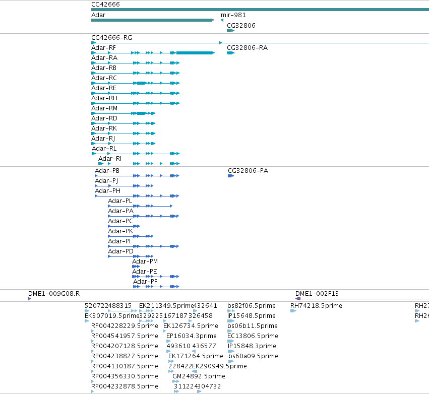
Task: Select the Adar-RD transcript label
Action: click(x=104, y=118)
